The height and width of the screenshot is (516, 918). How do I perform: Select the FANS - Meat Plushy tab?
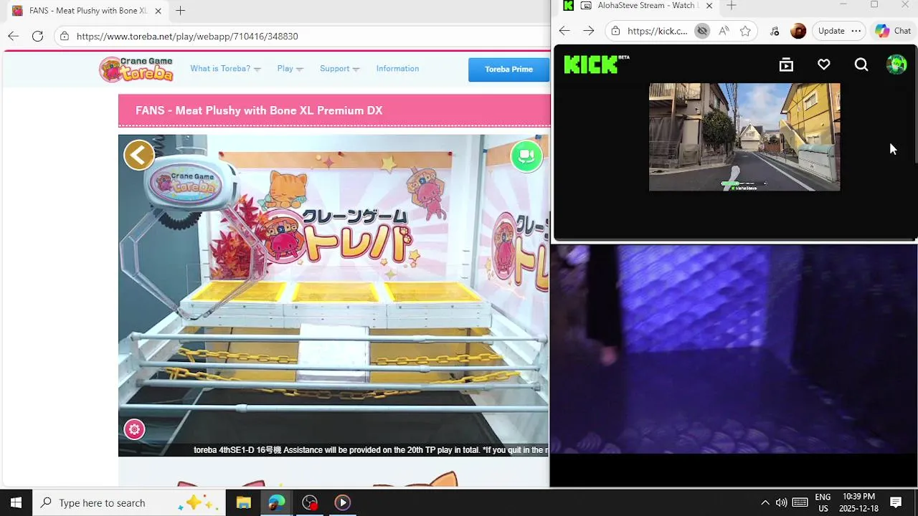click(x=87, y=11)
